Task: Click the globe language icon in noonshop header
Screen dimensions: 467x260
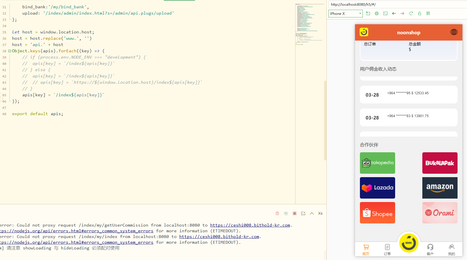Action: click(454, 32)
